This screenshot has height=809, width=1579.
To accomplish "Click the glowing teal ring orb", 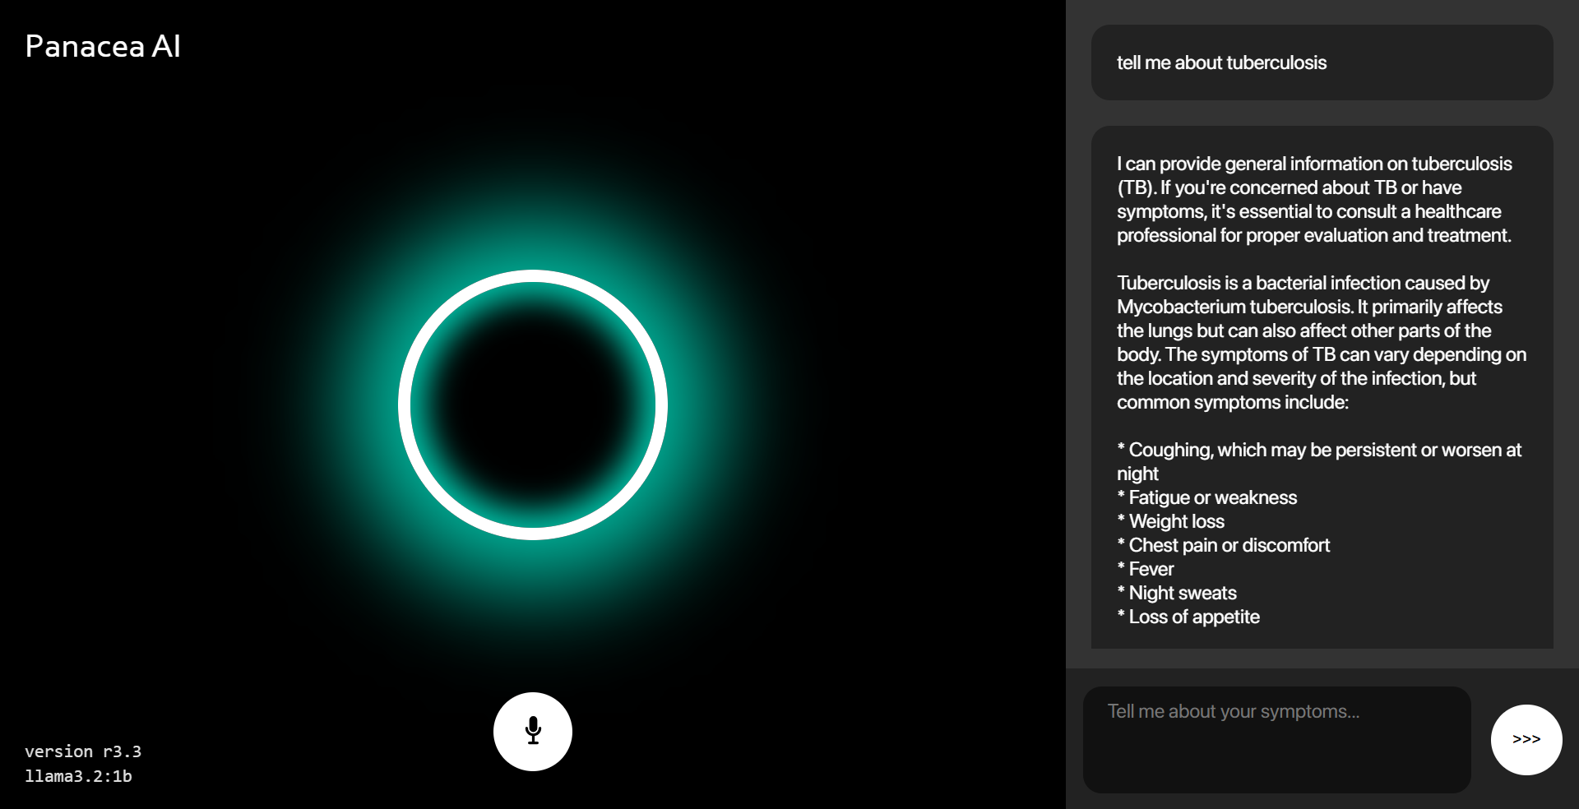I will click(533, 404).
